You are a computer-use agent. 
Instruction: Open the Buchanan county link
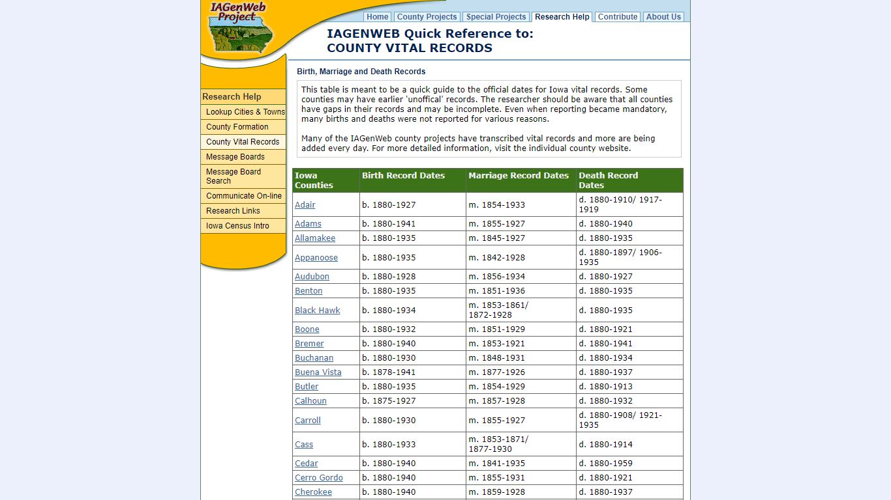(x=314, y=357)
